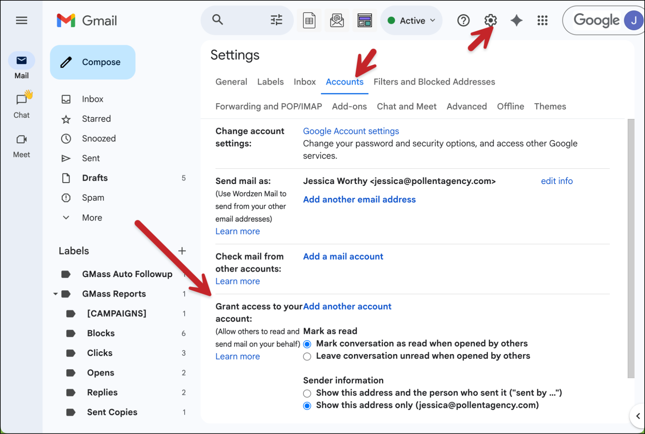Choose Mark conversation as read option

[307, 344]
